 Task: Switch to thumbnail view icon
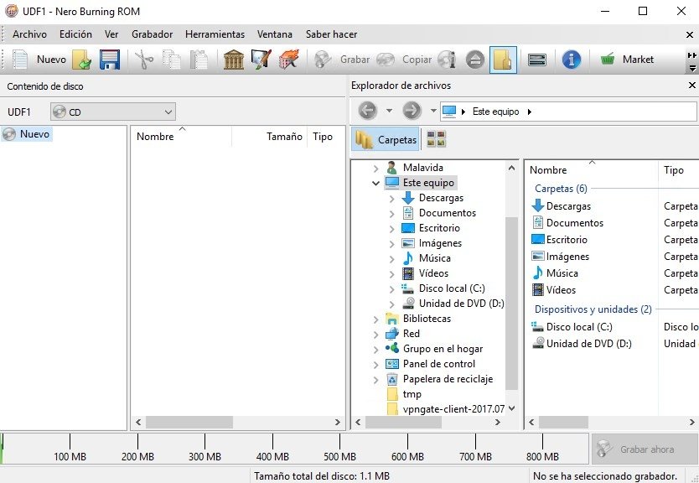point(436,139)
